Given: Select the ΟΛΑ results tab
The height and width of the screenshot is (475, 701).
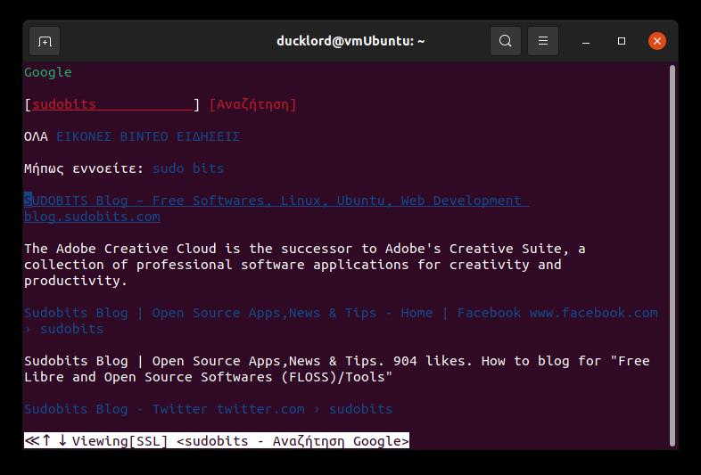Looking at the screenshot, I should click(36, 136).
